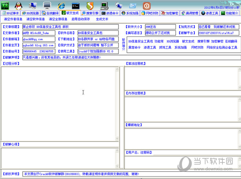Click the 作者QQ号 field
This screenshot has width=241, height=179.
(39, 51)
